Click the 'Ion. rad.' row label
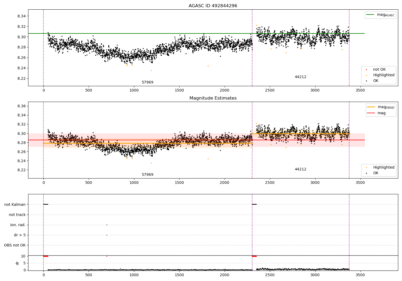 [x=18, y=225]
